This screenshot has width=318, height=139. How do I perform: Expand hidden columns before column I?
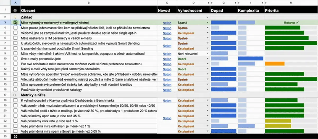(239, 2)
